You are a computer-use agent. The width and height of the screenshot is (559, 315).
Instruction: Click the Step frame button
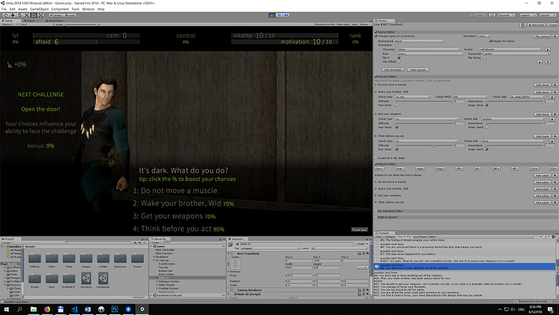pyautogui.click(x=286, y=15)
